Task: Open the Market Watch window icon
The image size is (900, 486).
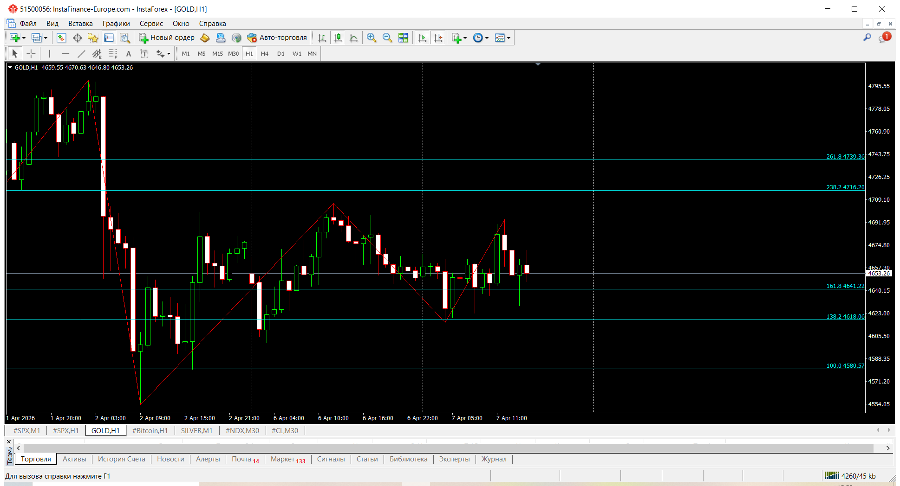Action: tap(61, 38)
